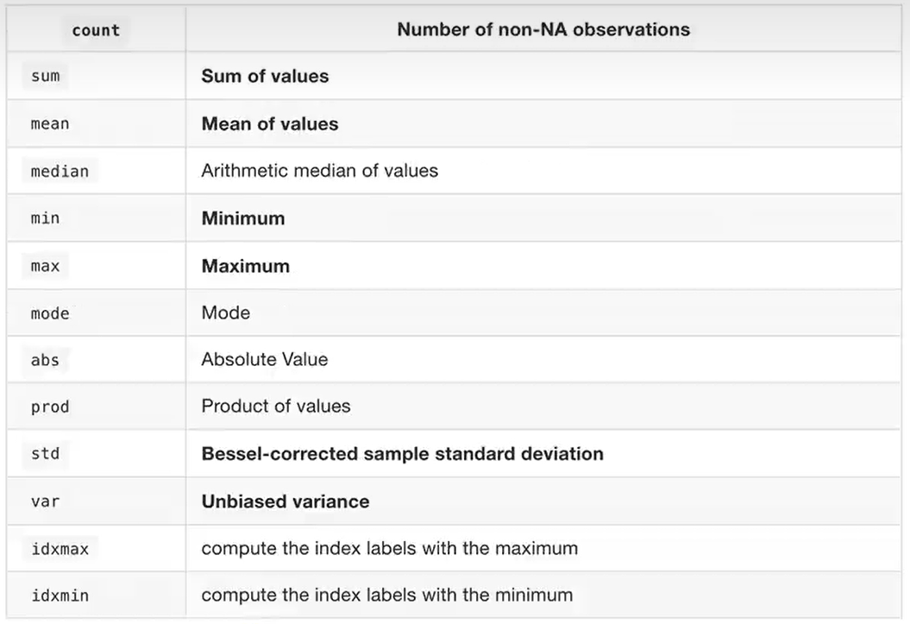Click the count header code label
Viewport: 910px width, 624px height.
click(96, 30)
